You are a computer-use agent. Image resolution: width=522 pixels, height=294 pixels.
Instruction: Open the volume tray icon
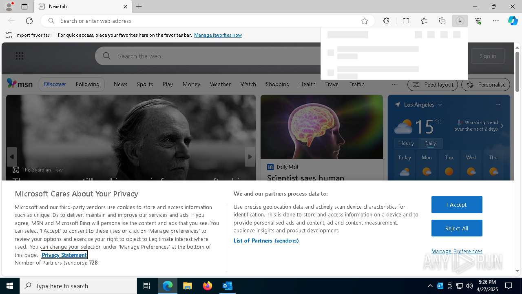click(469, 286)
